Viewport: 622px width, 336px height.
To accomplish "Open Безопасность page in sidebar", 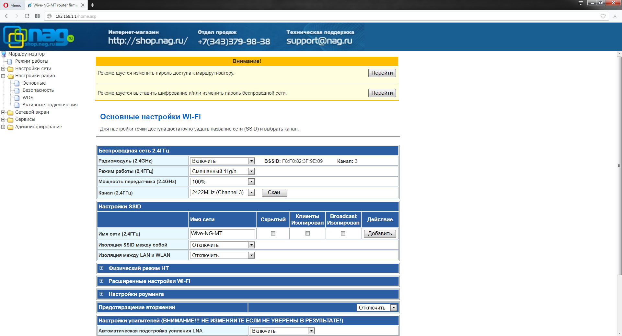I will pos(38,90).
